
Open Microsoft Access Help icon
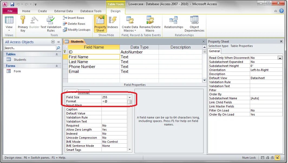click(x=282, y=11)
